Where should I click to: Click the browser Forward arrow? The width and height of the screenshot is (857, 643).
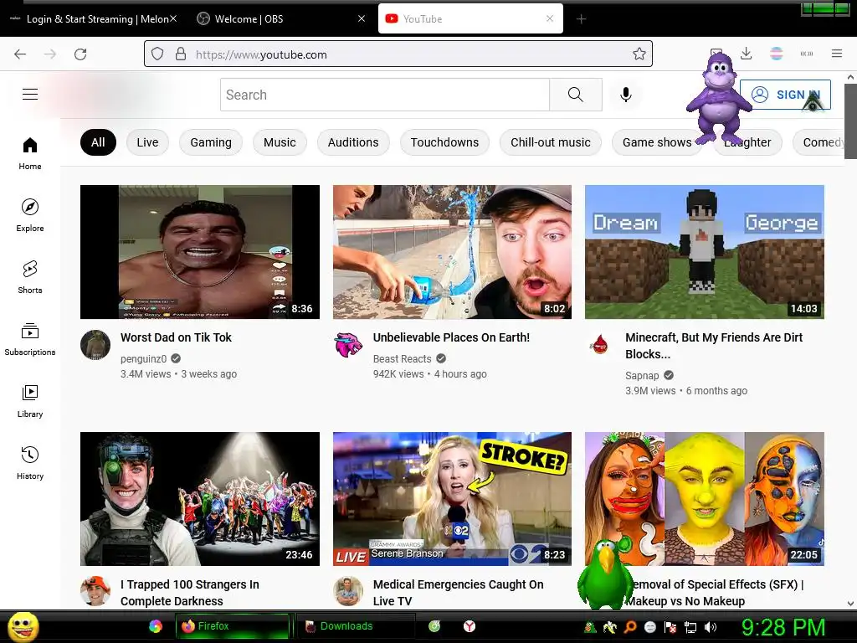[50, 54]
